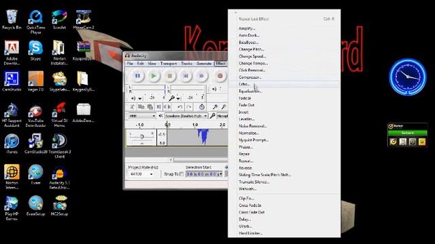Viewport: 435px width, 244px height.
Task: Open QuickTime Player desktop icon
Action: click(35, 22)
